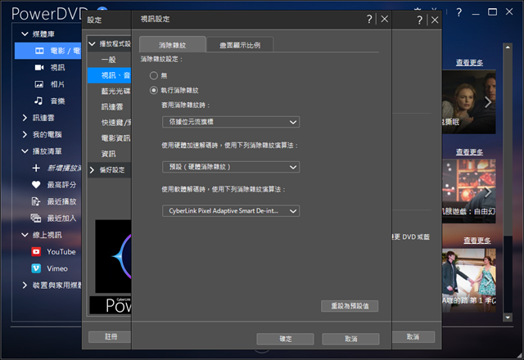524x360 pixels.
Task: Select 一般 in the 設定 tree
Action: point(109,60)
